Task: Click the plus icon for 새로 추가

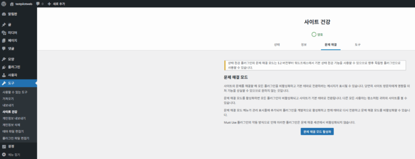Action: pos(49,4)
